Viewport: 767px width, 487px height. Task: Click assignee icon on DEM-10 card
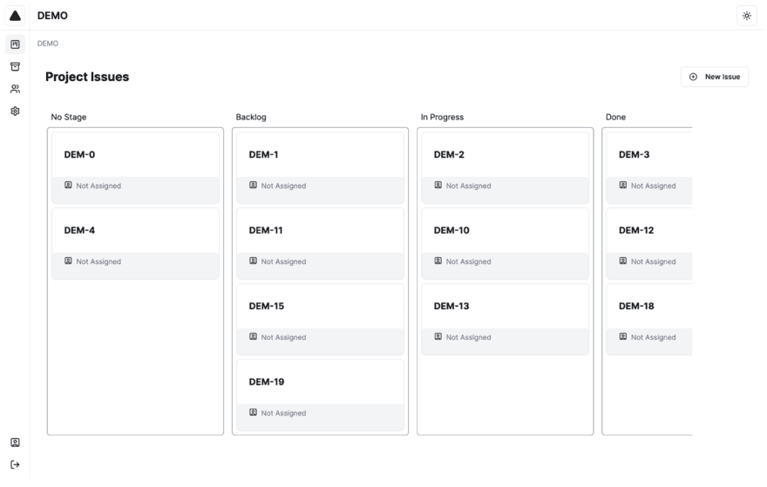pyautogui.click(x=438, y=260)
